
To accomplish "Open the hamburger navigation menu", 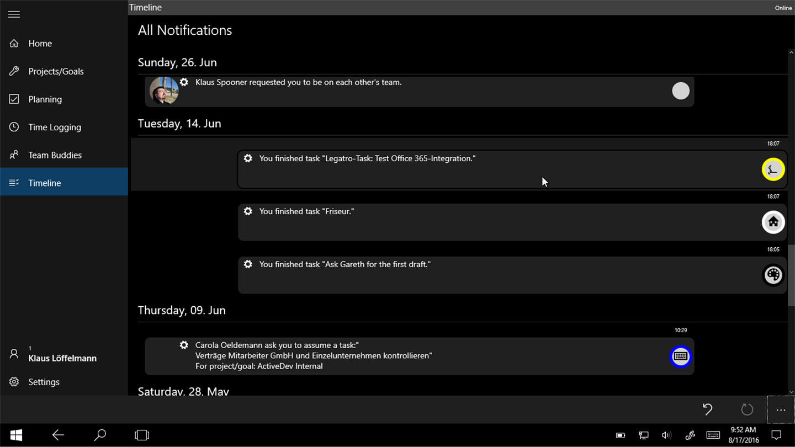I will (x=14, y=14).
